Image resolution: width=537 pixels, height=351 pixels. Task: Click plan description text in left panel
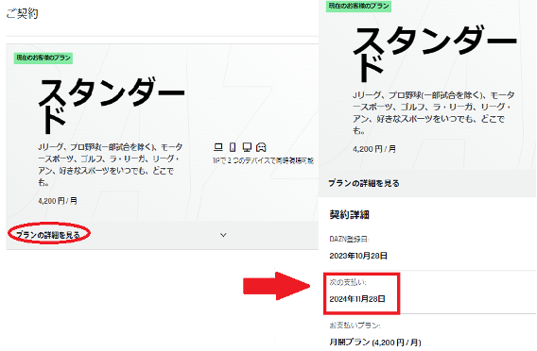111,165
